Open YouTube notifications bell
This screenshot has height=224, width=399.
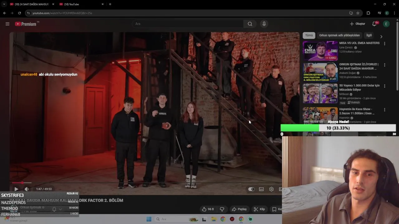375,24
